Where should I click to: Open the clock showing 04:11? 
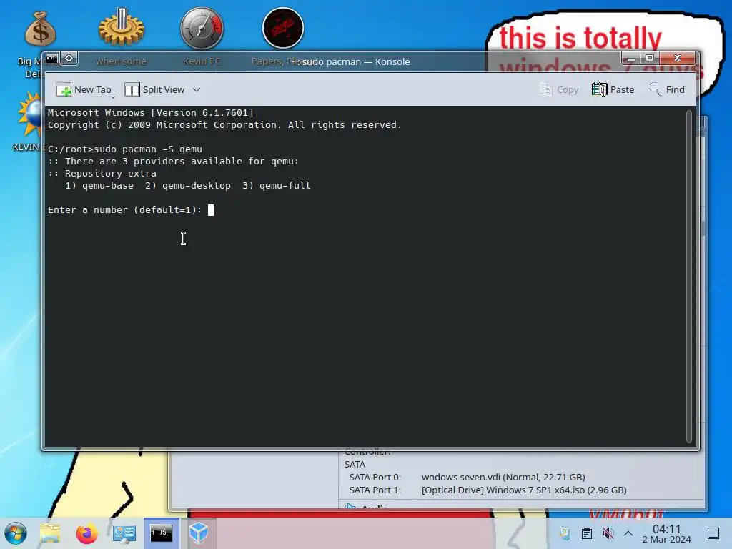pos(667,533)
